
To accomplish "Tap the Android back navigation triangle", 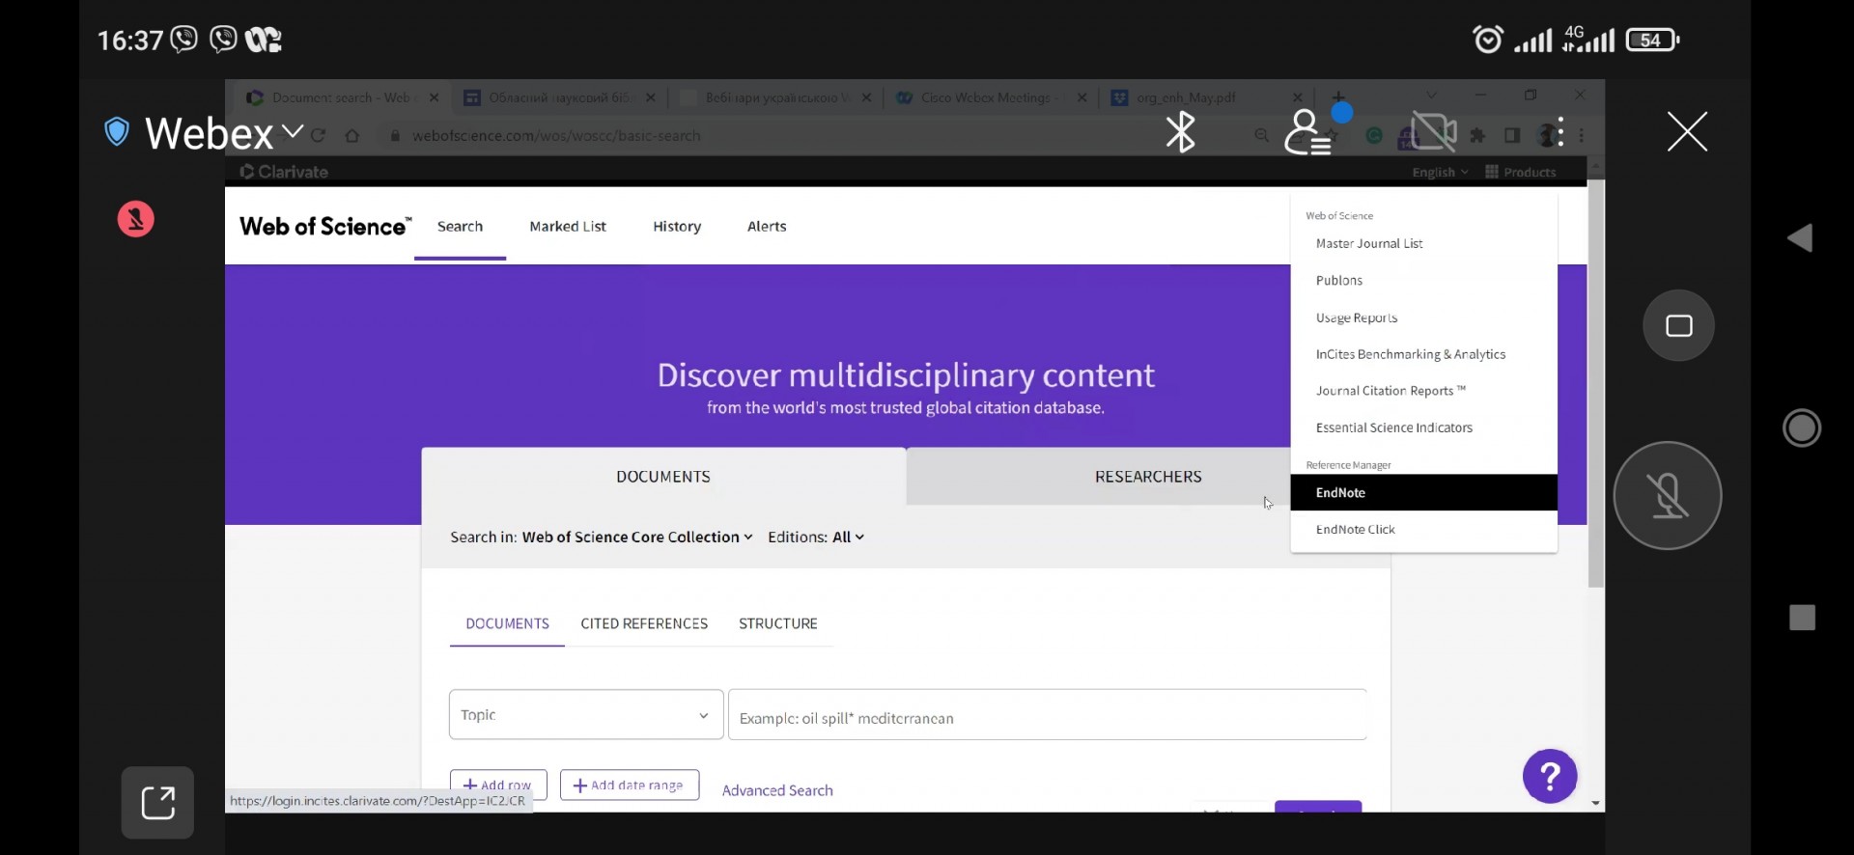I will 1800,238.
